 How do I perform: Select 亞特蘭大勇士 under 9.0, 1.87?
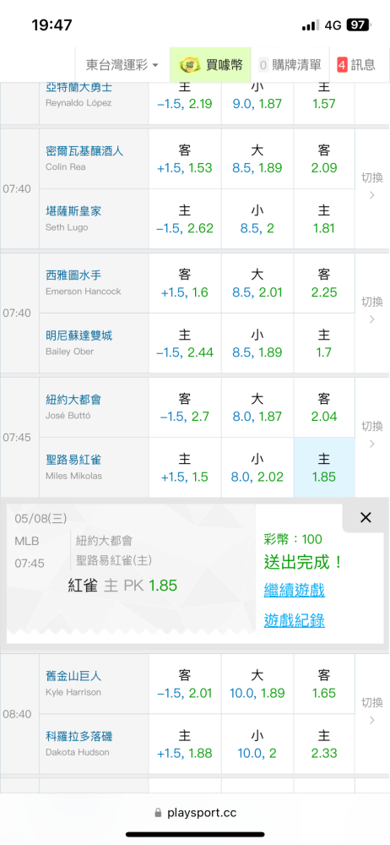point(257,102)
